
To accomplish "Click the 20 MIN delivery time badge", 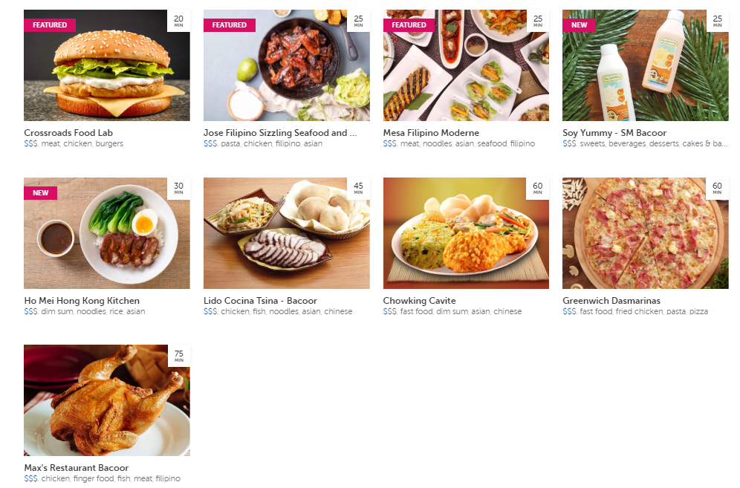I will (179, 21).
